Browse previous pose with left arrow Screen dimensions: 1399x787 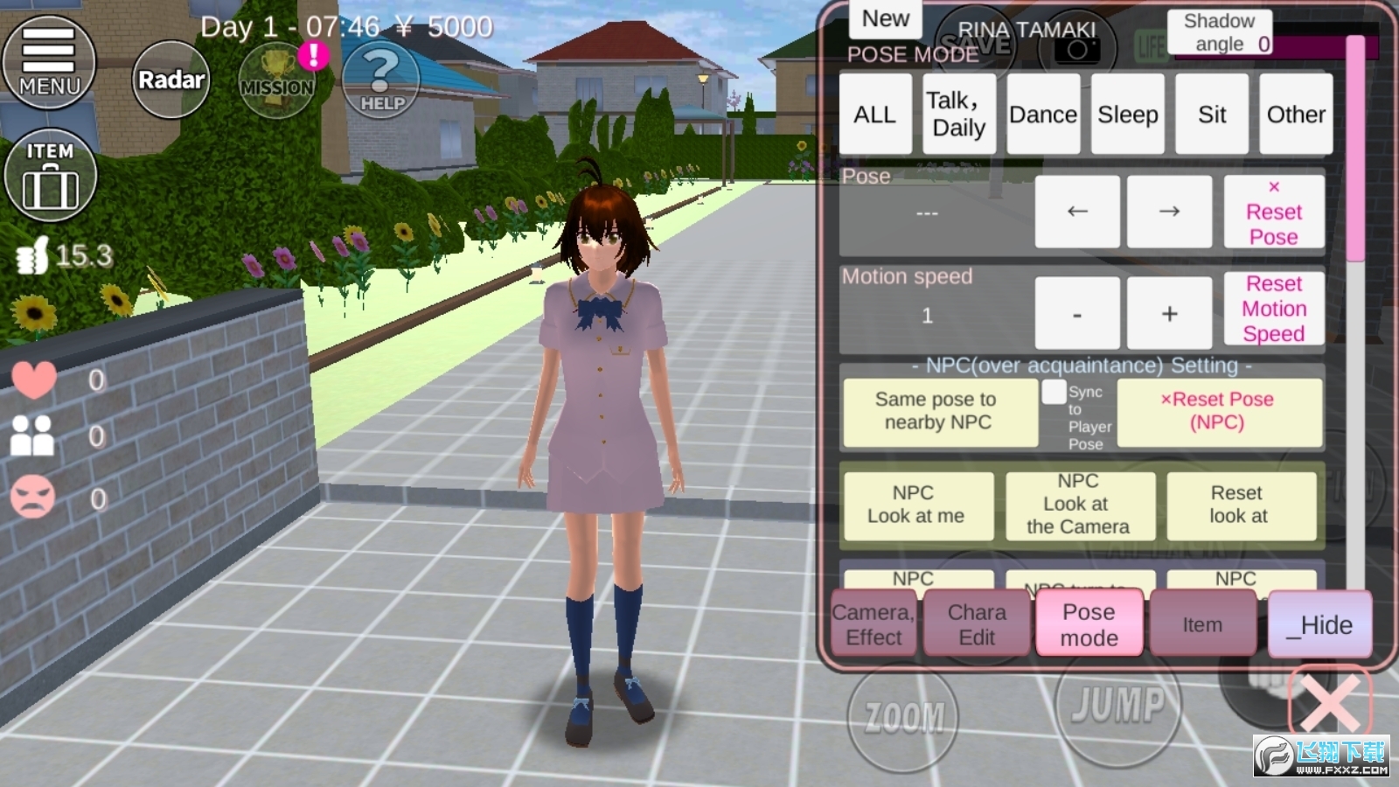pyautogui.click(x=1076, y=212)
